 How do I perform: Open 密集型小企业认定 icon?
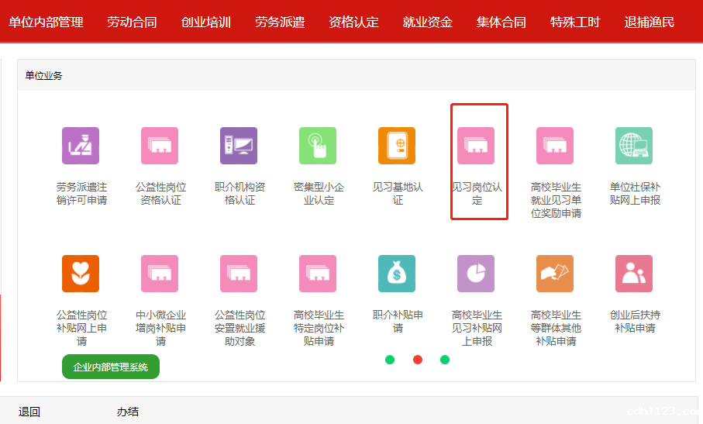click(318, 146)
